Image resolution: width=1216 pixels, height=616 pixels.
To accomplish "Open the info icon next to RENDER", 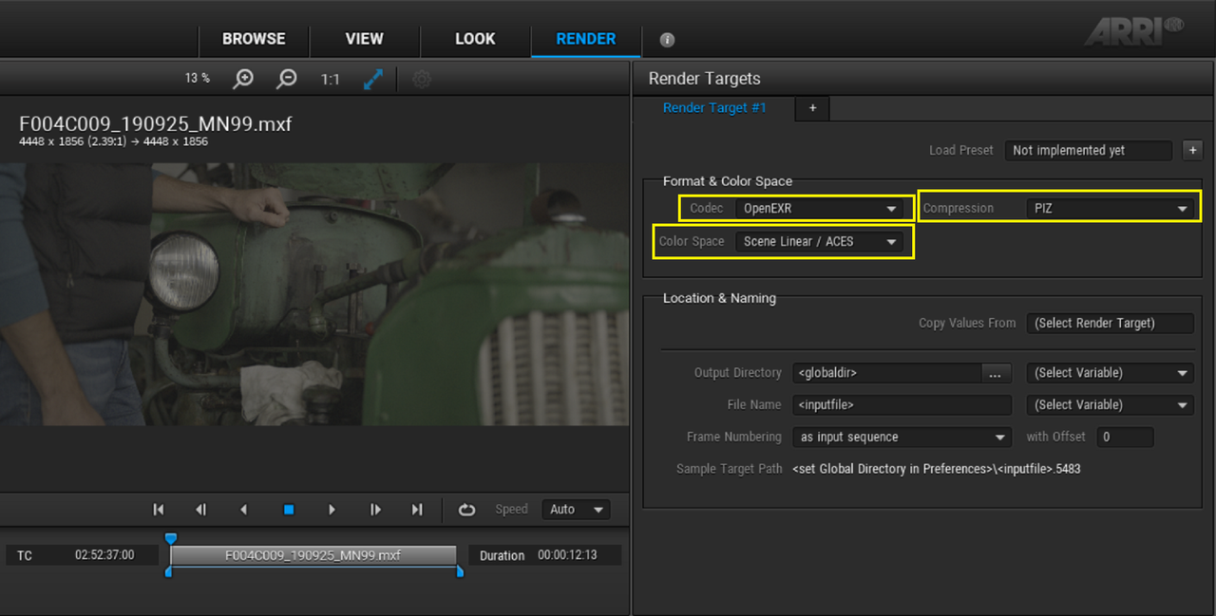I will [x=667, y=40].
